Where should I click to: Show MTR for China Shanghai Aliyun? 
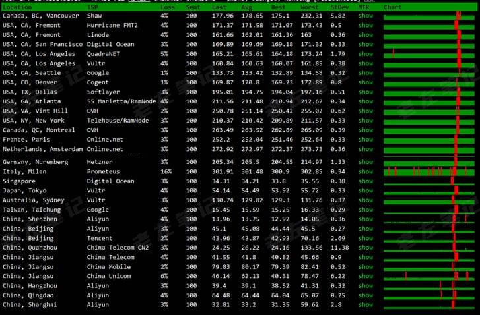tap(365, 305)
